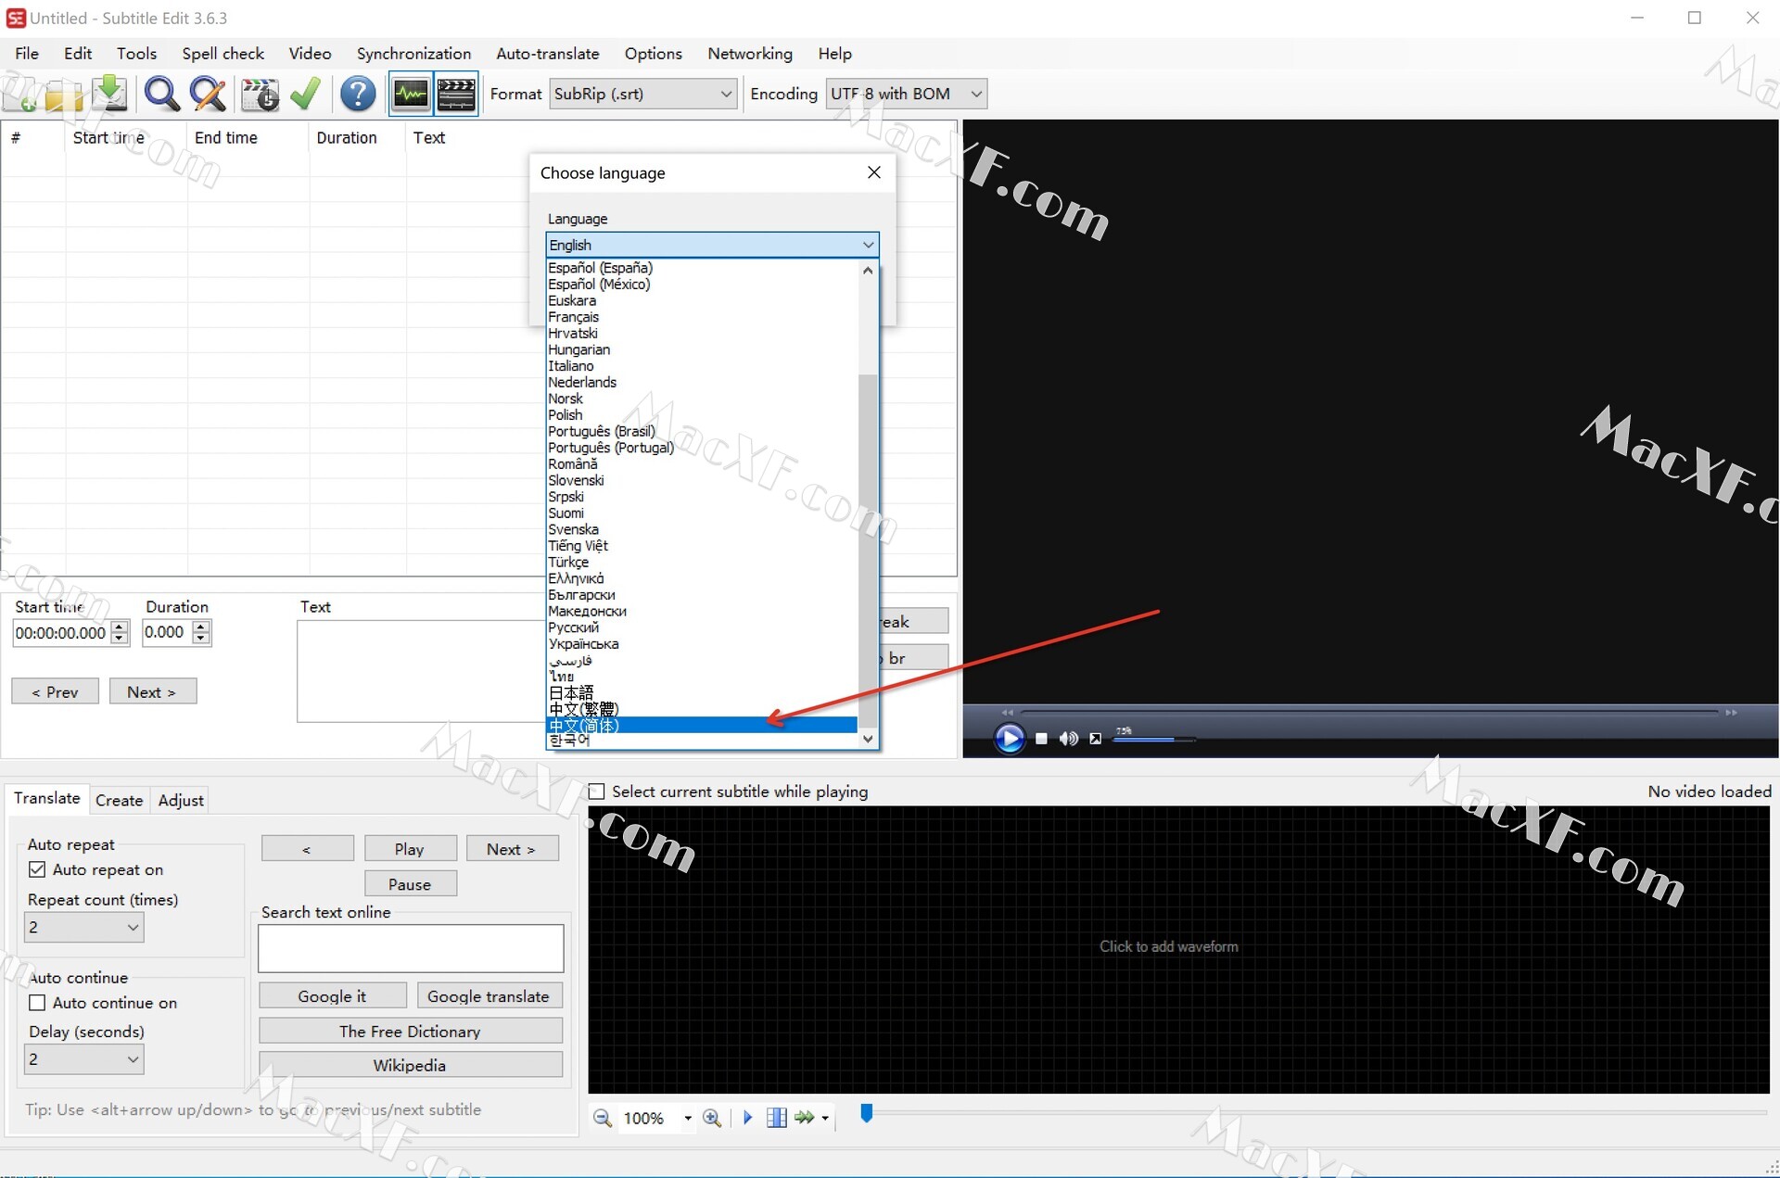Open Help with the question mark icon
The width and height of the screenshot is (1780, 1178).
[x=358, y=94]
